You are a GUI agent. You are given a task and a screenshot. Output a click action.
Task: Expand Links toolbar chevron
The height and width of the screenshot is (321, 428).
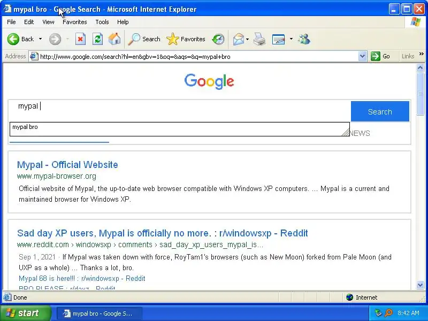pos(422,54)
